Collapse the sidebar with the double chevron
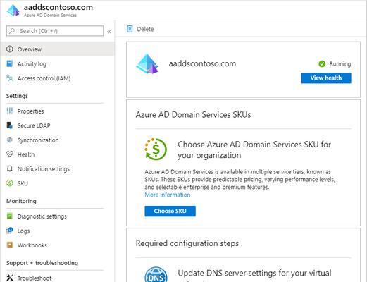This screenshot has width=367, height=282. click(x=109, y=32)
